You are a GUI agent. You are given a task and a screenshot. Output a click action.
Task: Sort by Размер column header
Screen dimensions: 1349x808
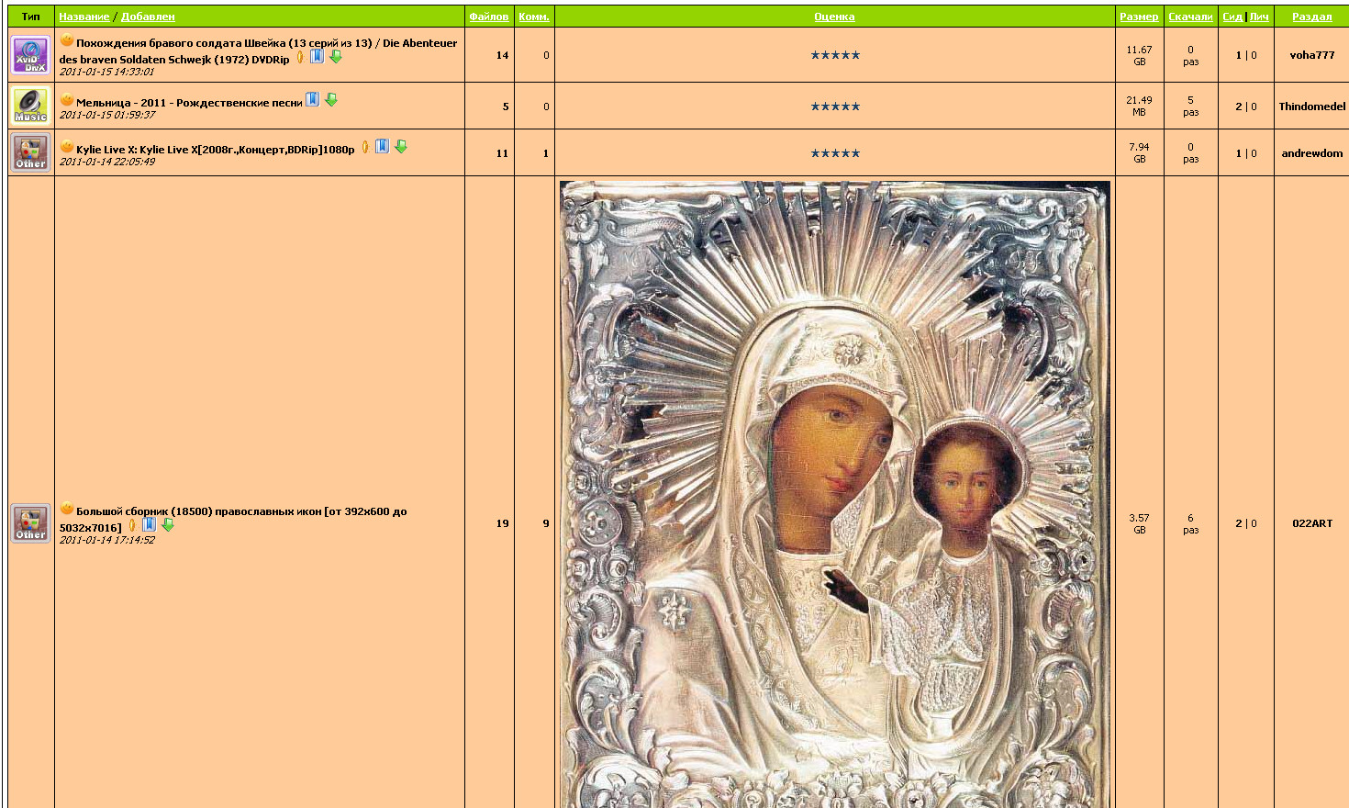click(1139, 17)
